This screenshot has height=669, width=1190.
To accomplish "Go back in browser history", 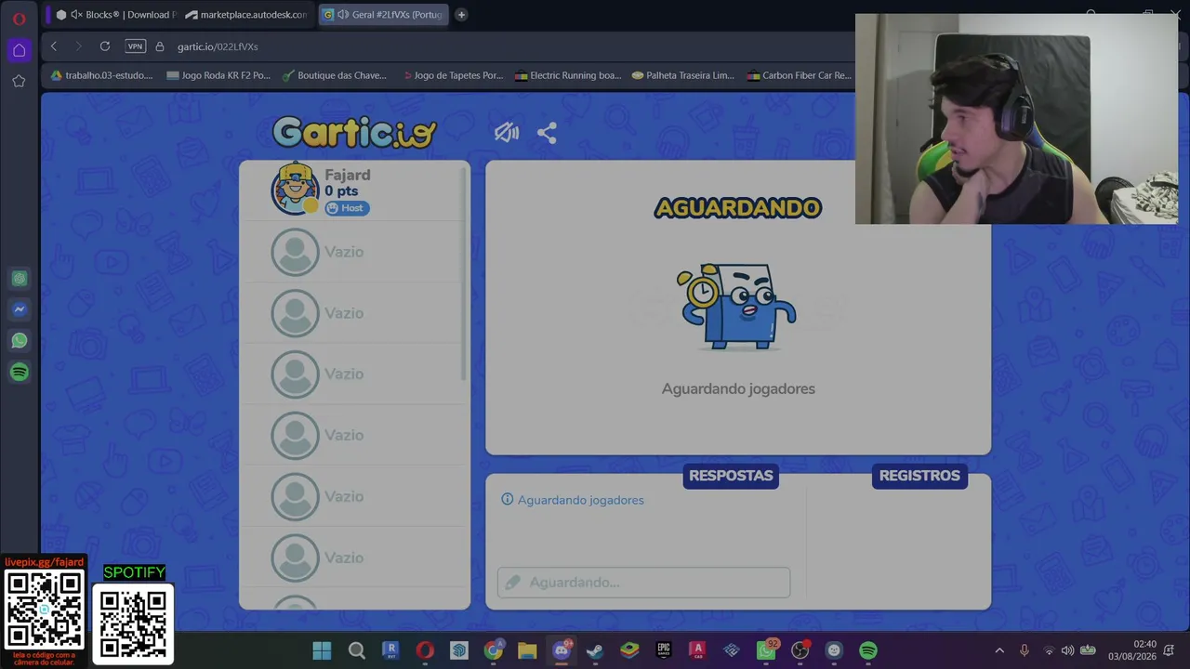I will tap(54, 46).
